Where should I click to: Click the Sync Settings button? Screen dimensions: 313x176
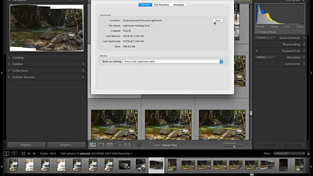[293, 145]
